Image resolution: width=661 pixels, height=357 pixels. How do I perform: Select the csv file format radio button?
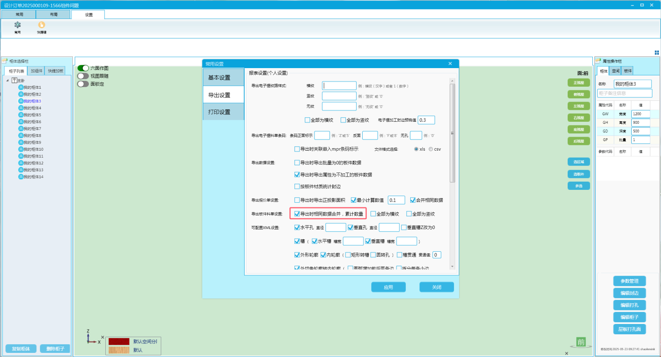coord(431,149)
